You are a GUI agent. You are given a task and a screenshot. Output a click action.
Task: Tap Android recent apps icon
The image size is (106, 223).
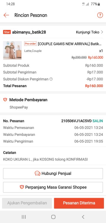pyautogui.click(x=24, y=217)
